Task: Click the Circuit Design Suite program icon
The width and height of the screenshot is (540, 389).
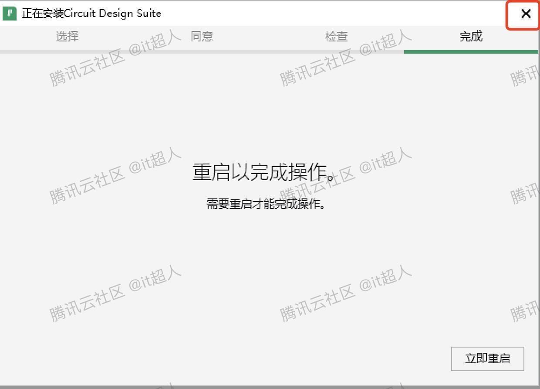Action: coord(9,14)
